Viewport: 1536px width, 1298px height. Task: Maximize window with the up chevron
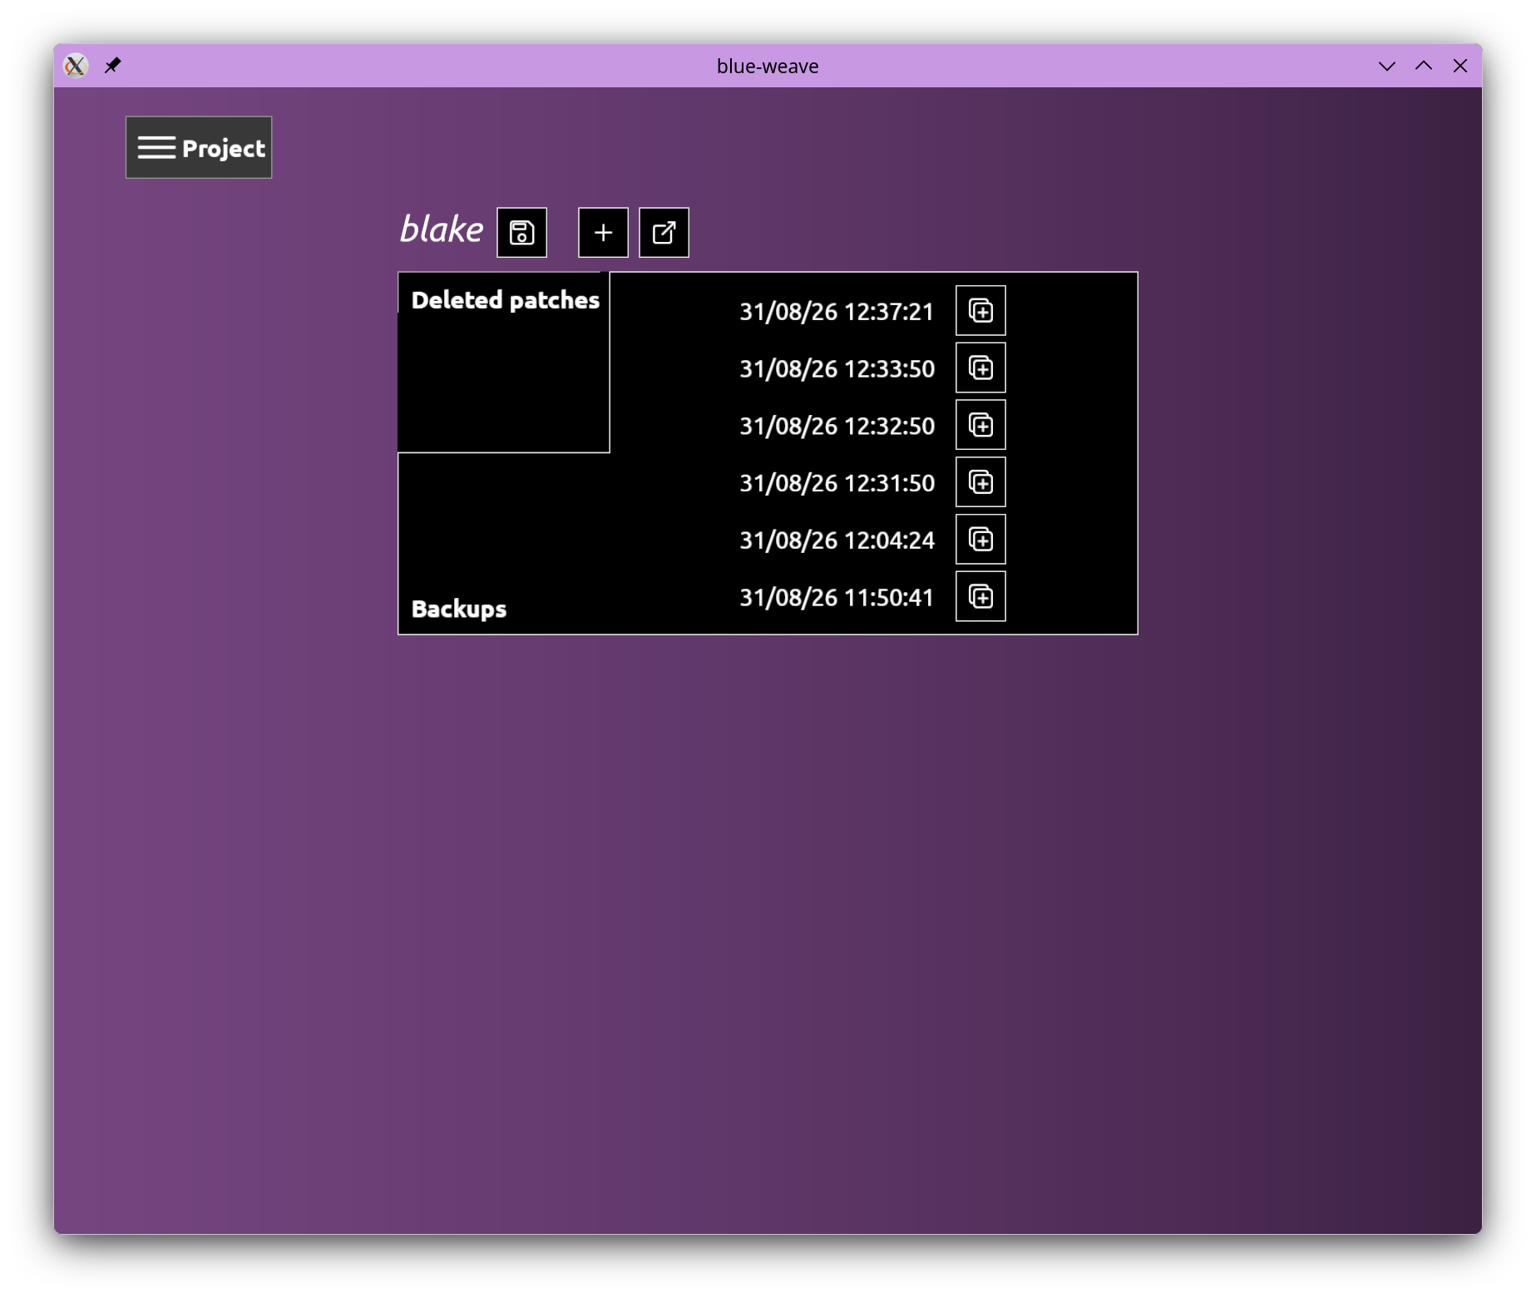1423,66
